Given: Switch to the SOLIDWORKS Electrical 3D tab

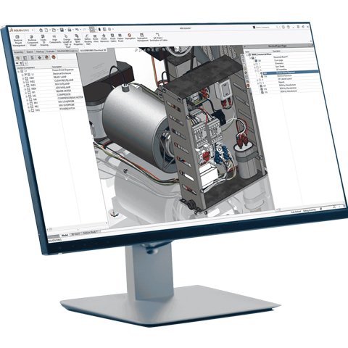Looking at the screenshot, I should 93,50.
